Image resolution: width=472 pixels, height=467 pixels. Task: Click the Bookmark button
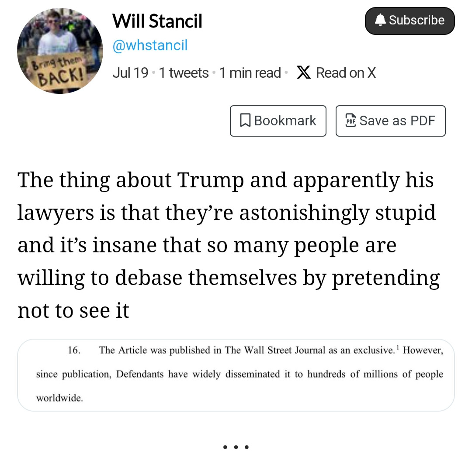coord(278,121)
